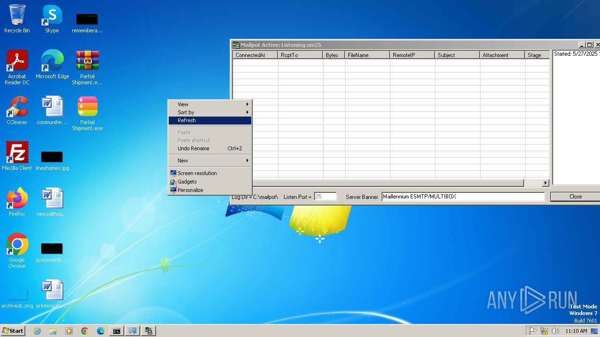Open the volume speaker tray icon

555,331
